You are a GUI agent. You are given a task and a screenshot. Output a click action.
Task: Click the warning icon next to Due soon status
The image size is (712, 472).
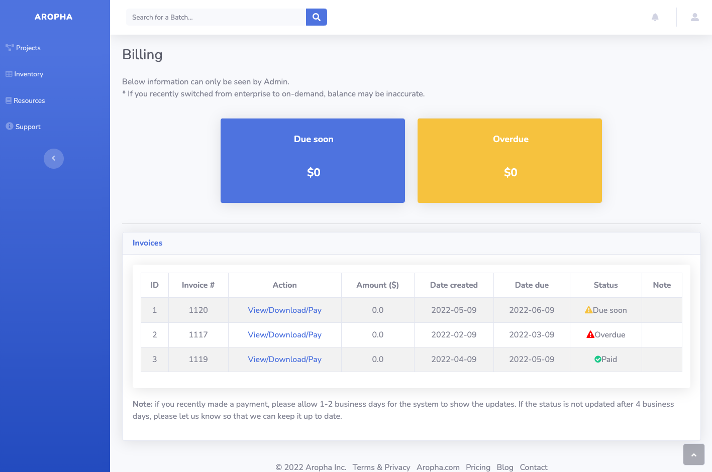click(589, 310)
